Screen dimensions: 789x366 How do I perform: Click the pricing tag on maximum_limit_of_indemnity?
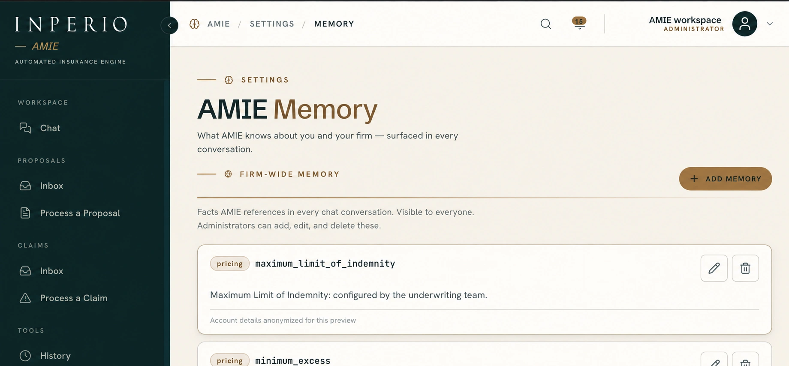tap(229, 264)
